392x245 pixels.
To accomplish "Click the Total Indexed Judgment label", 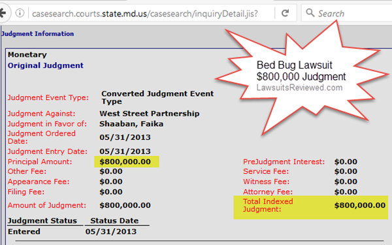I will 268,205.
